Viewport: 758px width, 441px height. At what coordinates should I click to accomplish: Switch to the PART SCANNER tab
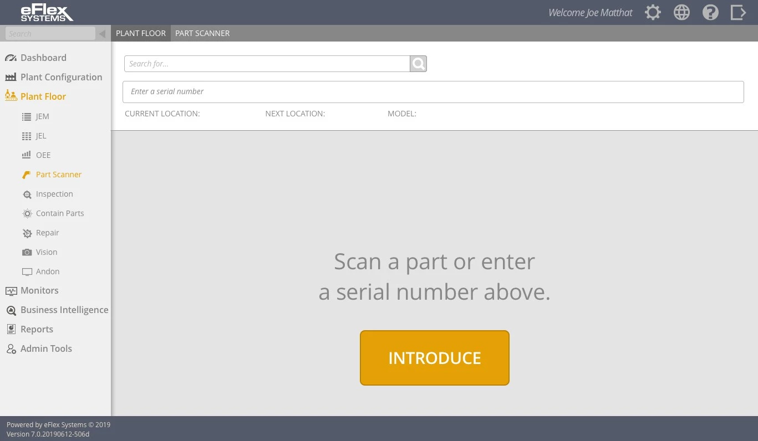(202, 33)
